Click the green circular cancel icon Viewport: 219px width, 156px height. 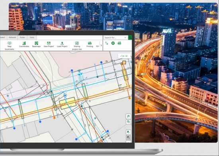tap(113, 43)
